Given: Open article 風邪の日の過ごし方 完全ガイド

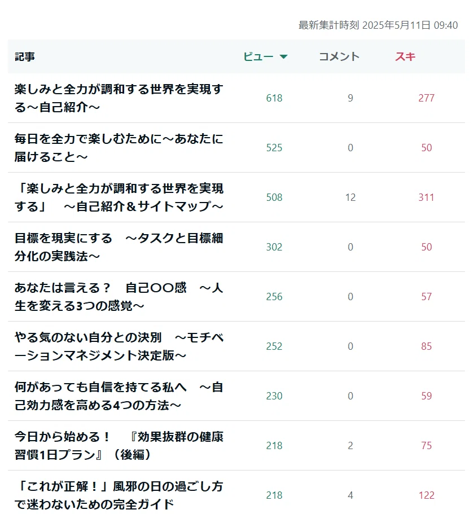Looking at the screenshot, I should pos(118,495).
